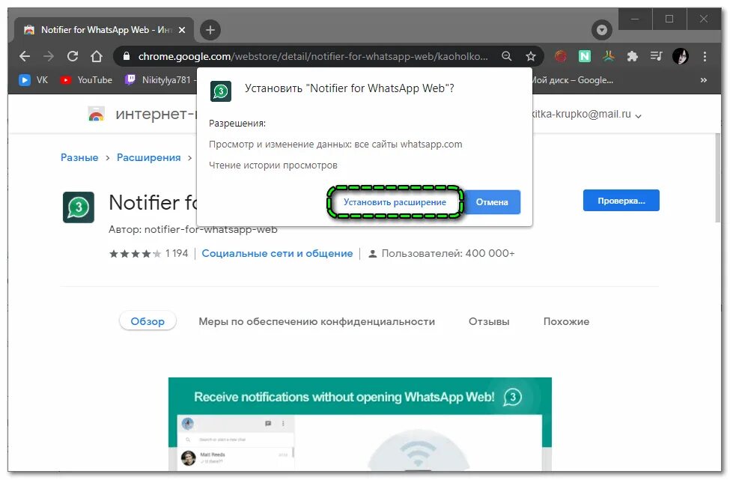Open the Chrome profile avatar
This screenshot has width=730, height=480.
tap(680, 56)
